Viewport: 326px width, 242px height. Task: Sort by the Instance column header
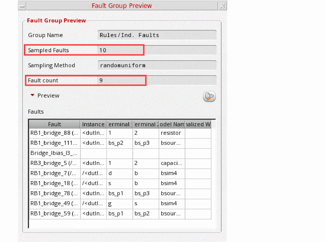[93, 124]
